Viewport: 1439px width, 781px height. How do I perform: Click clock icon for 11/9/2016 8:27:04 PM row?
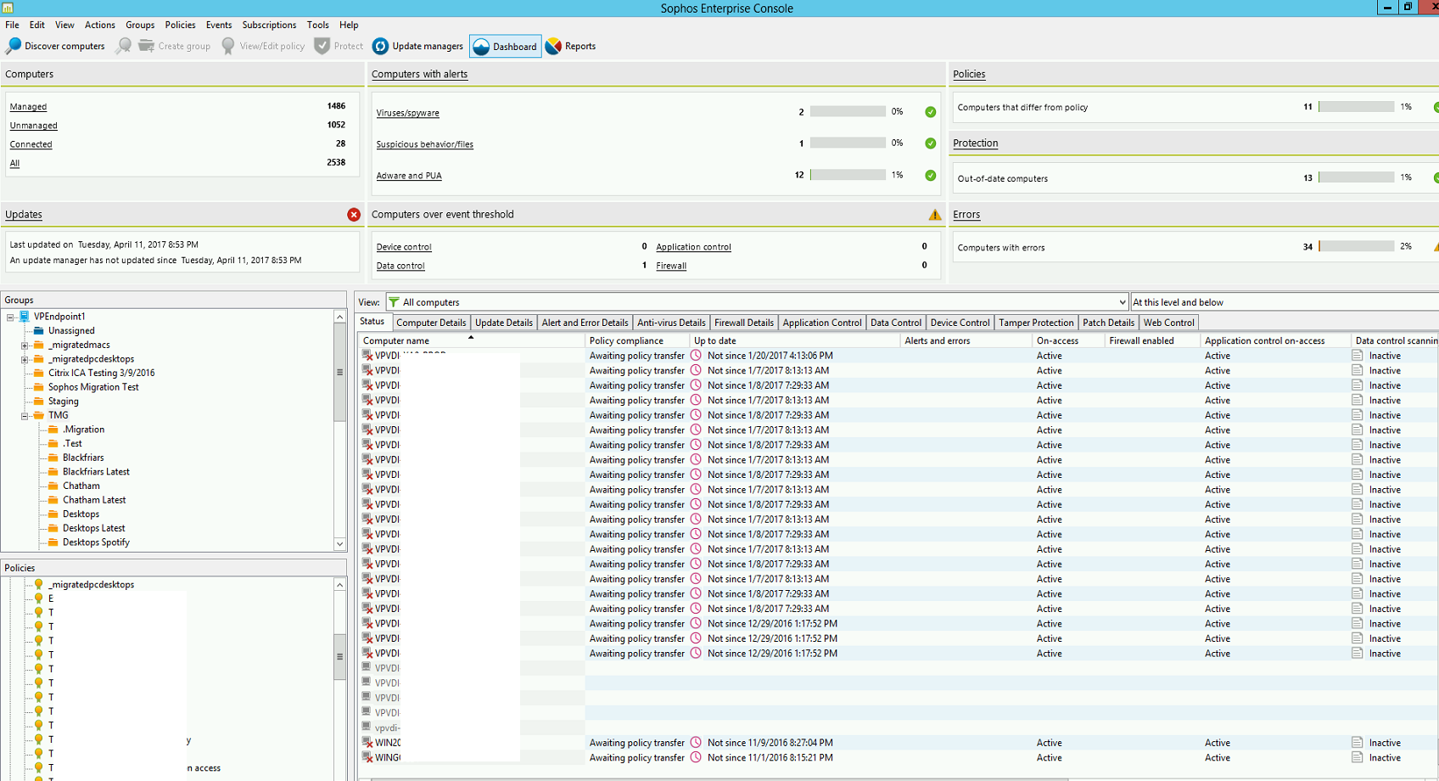tap(696, 743)
